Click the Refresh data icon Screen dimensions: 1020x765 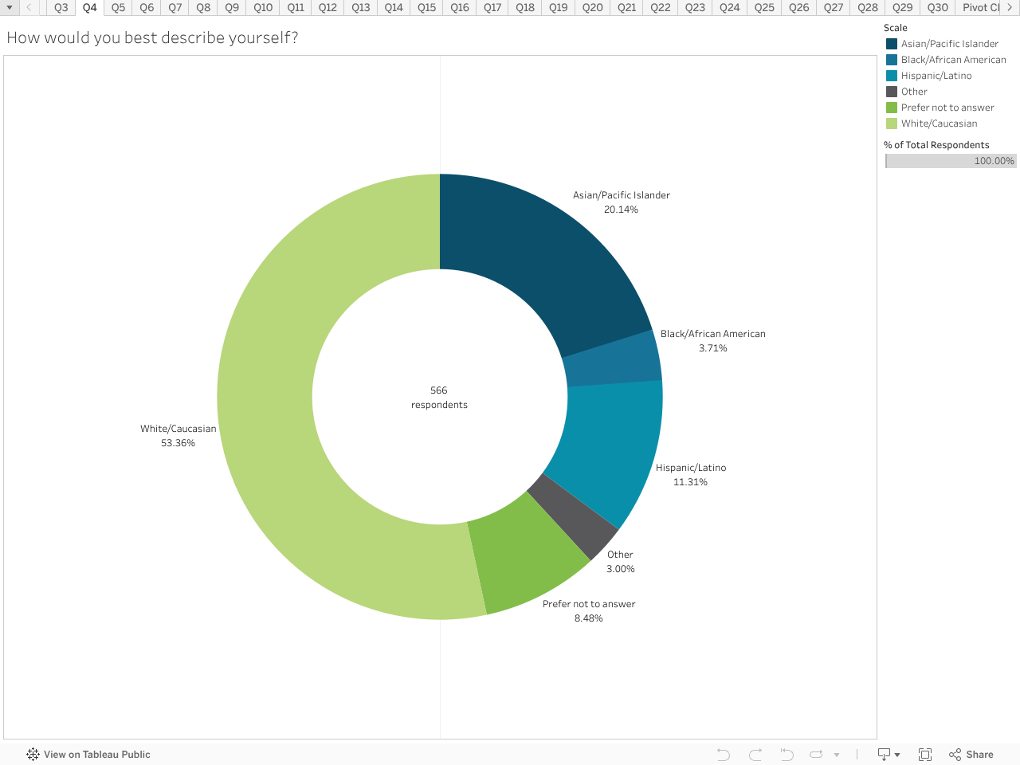pyautogui.click(x=816, y=755)
